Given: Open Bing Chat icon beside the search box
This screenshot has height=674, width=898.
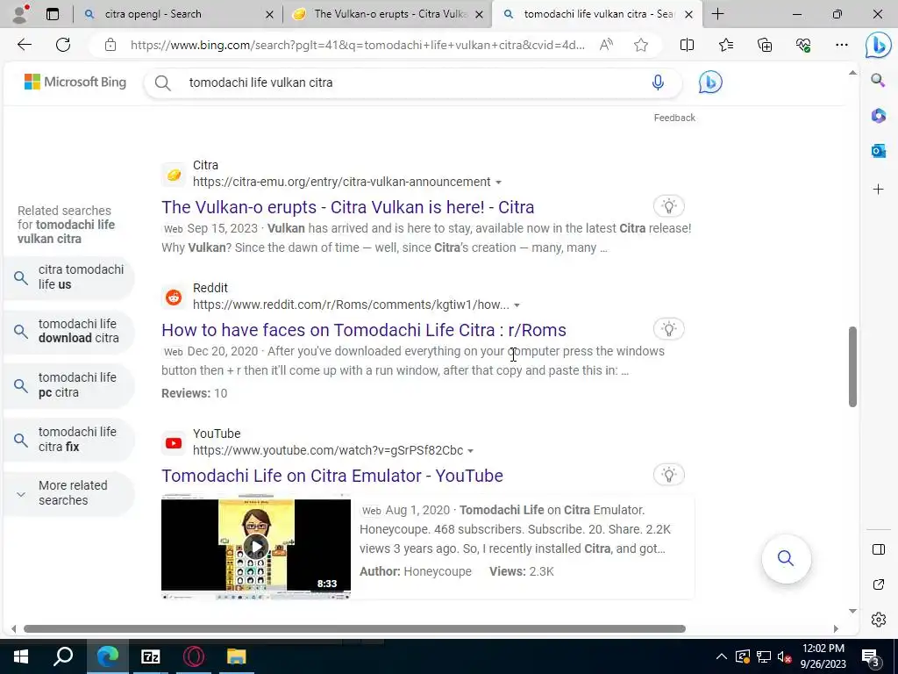Looking at the screenshot, I should (x=710, y=82).
